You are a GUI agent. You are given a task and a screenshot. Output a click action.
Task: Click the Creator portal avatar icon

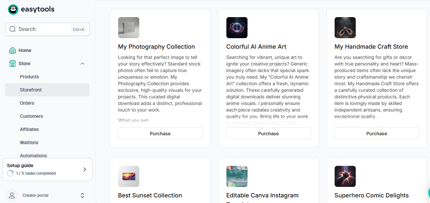click(12, 195)
